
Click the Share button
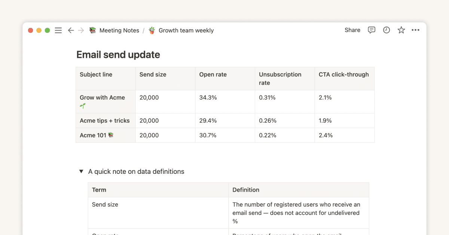(x=352, y=30)
